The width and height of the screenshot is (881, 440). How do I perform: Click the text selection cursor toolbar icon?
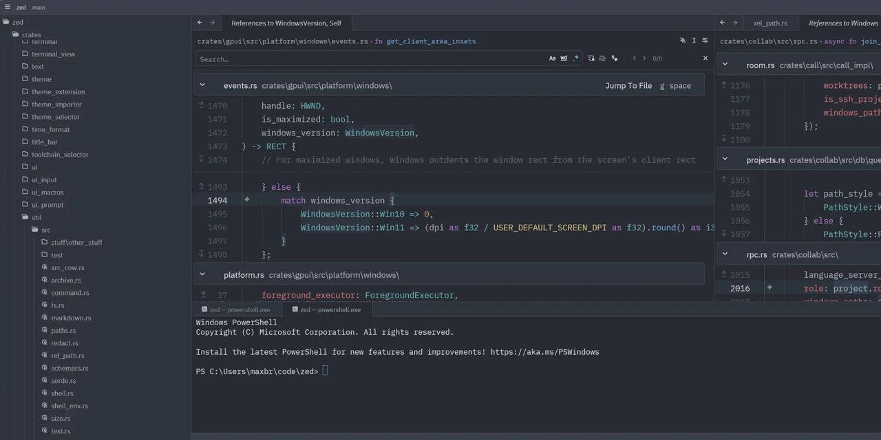pos(694,41)
